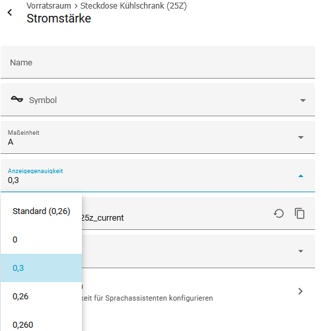
Task: Open dropdown below the entity ID field
Action: pos(301,251)
